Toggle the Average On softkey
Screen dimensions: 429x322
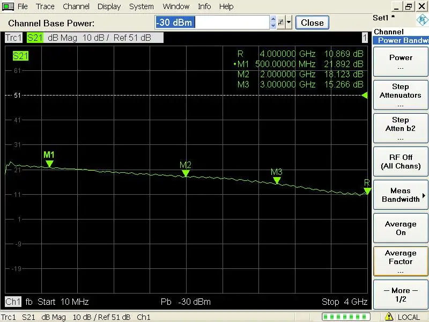coord(400,228)
